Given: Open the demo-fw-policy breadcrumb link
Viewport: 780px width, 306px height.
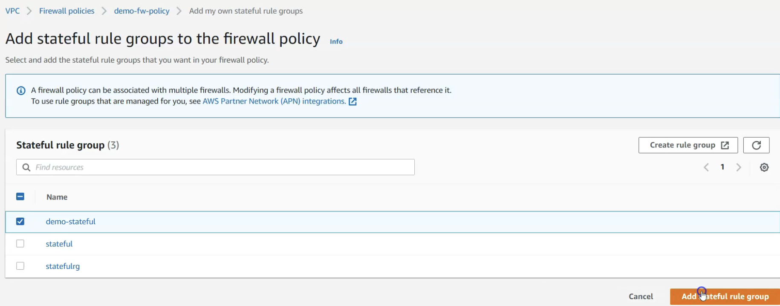Looking at the screenshot, I should (x=142, y=11).
